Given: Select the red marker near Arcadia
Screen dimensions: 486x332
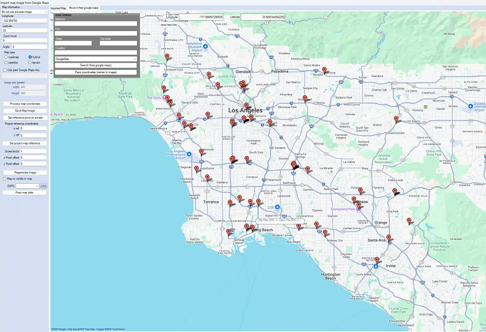Looking at the screenshot, I should tap(324, 70).
